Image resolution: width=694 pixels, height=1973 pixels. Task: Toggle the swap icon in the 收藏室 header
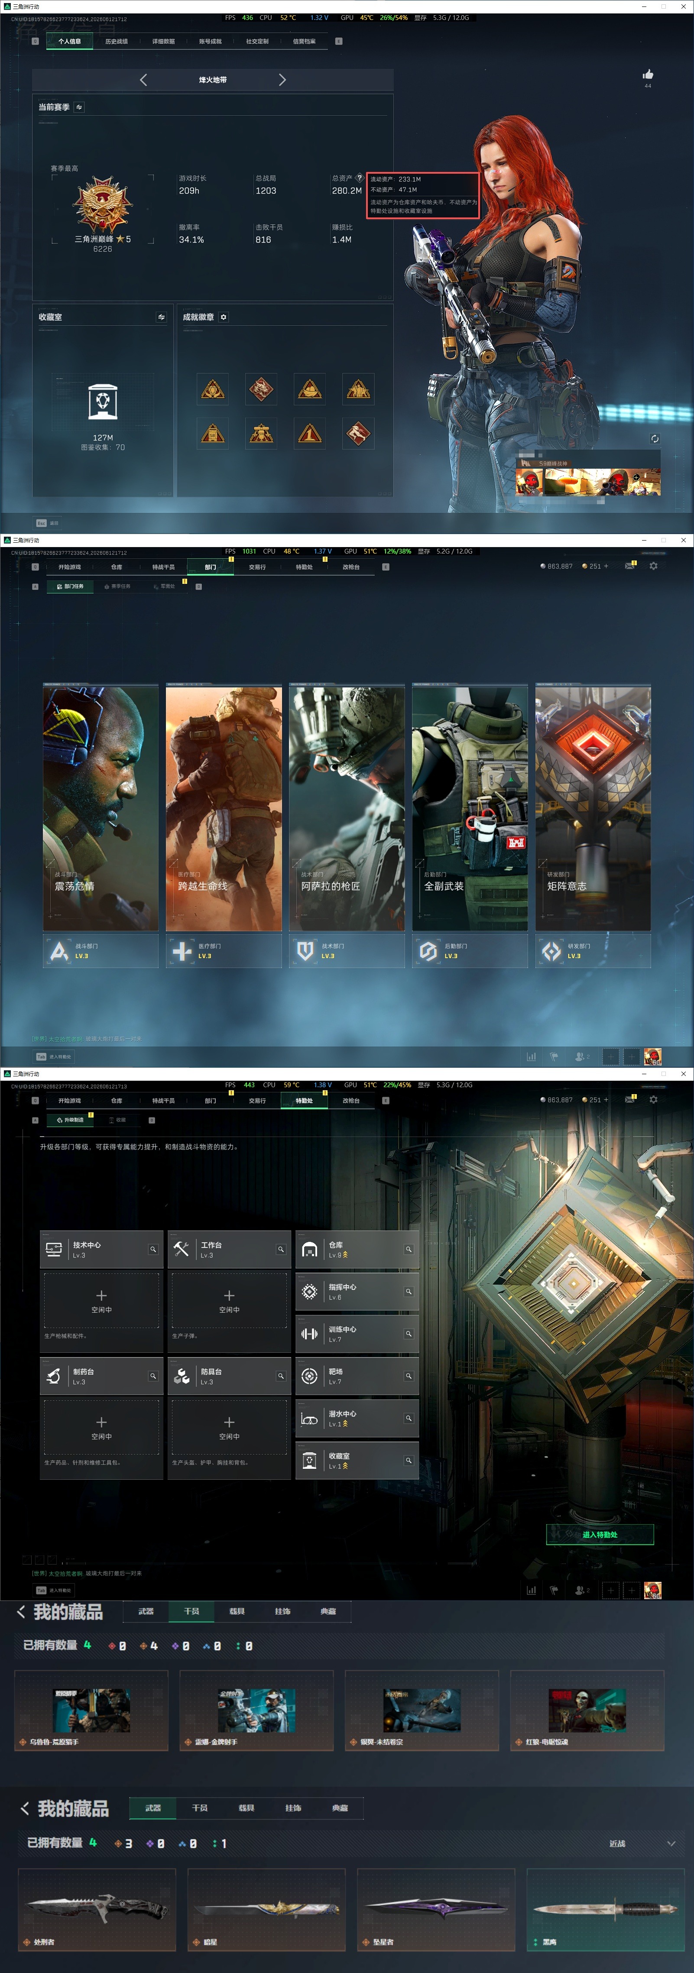pos(161,317)
